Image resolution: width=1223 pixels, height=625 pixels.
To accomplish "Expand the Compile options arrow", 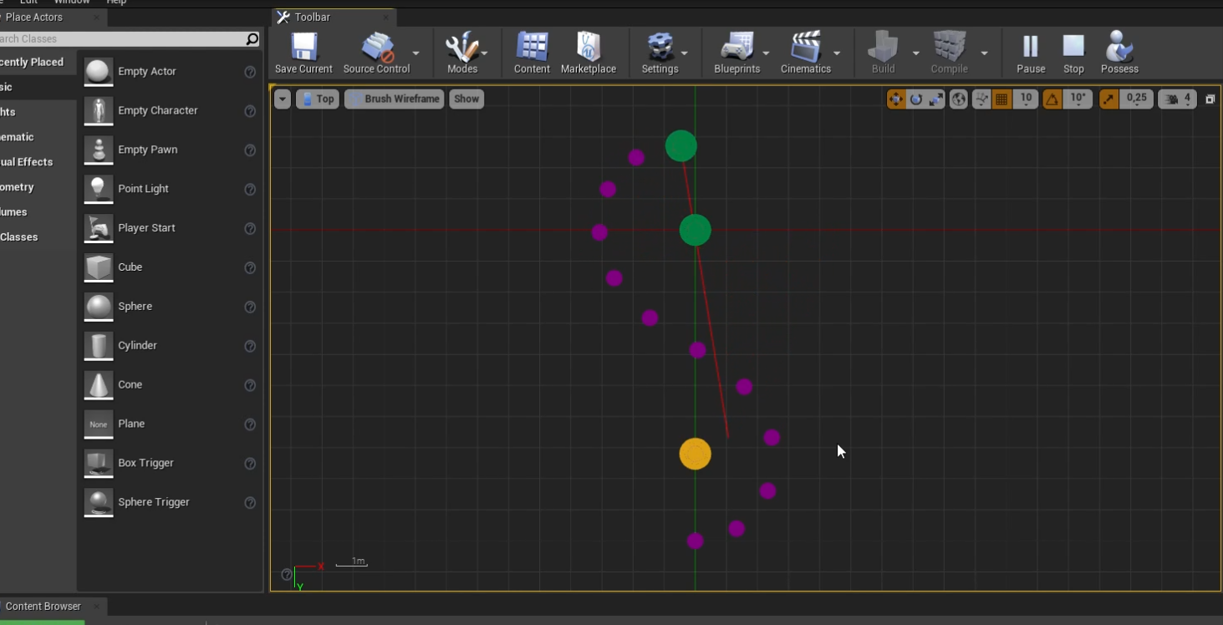I will click(984, 53).
